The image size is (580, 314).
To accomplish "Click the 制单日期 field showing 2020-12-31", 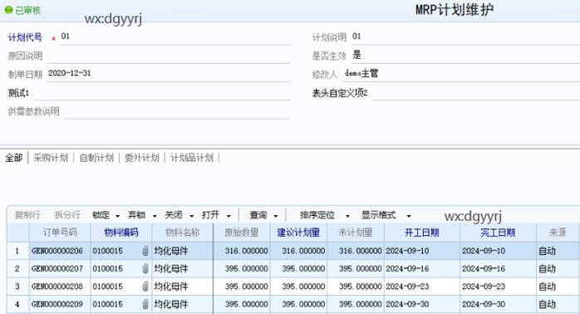I will (169, 74).
